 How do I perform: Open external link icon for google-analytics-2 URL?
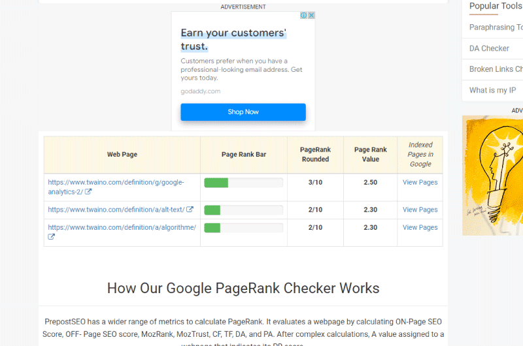(88, 192)
